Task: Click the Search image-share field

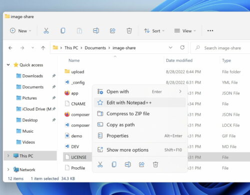Action: click(x=220, y=48)
